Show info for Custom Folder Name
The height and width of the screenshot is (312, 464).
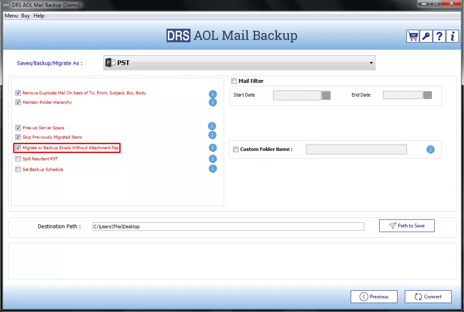pos(430,149)
